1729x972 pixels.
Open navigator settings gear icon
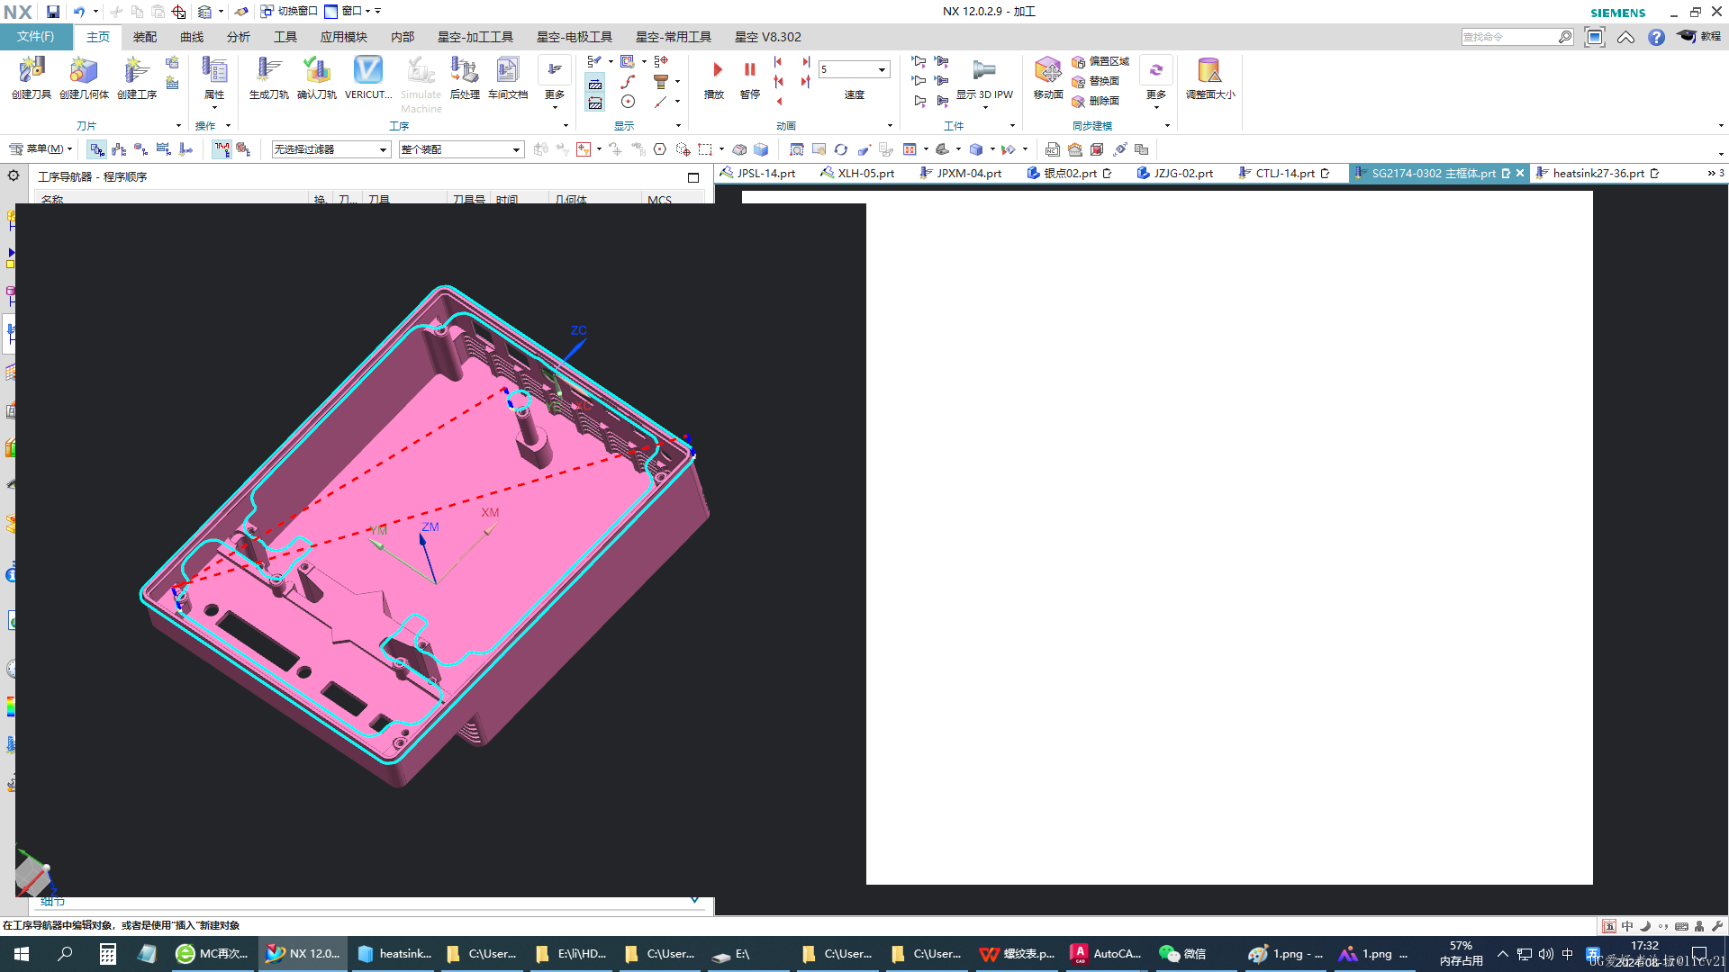[14, 175]
